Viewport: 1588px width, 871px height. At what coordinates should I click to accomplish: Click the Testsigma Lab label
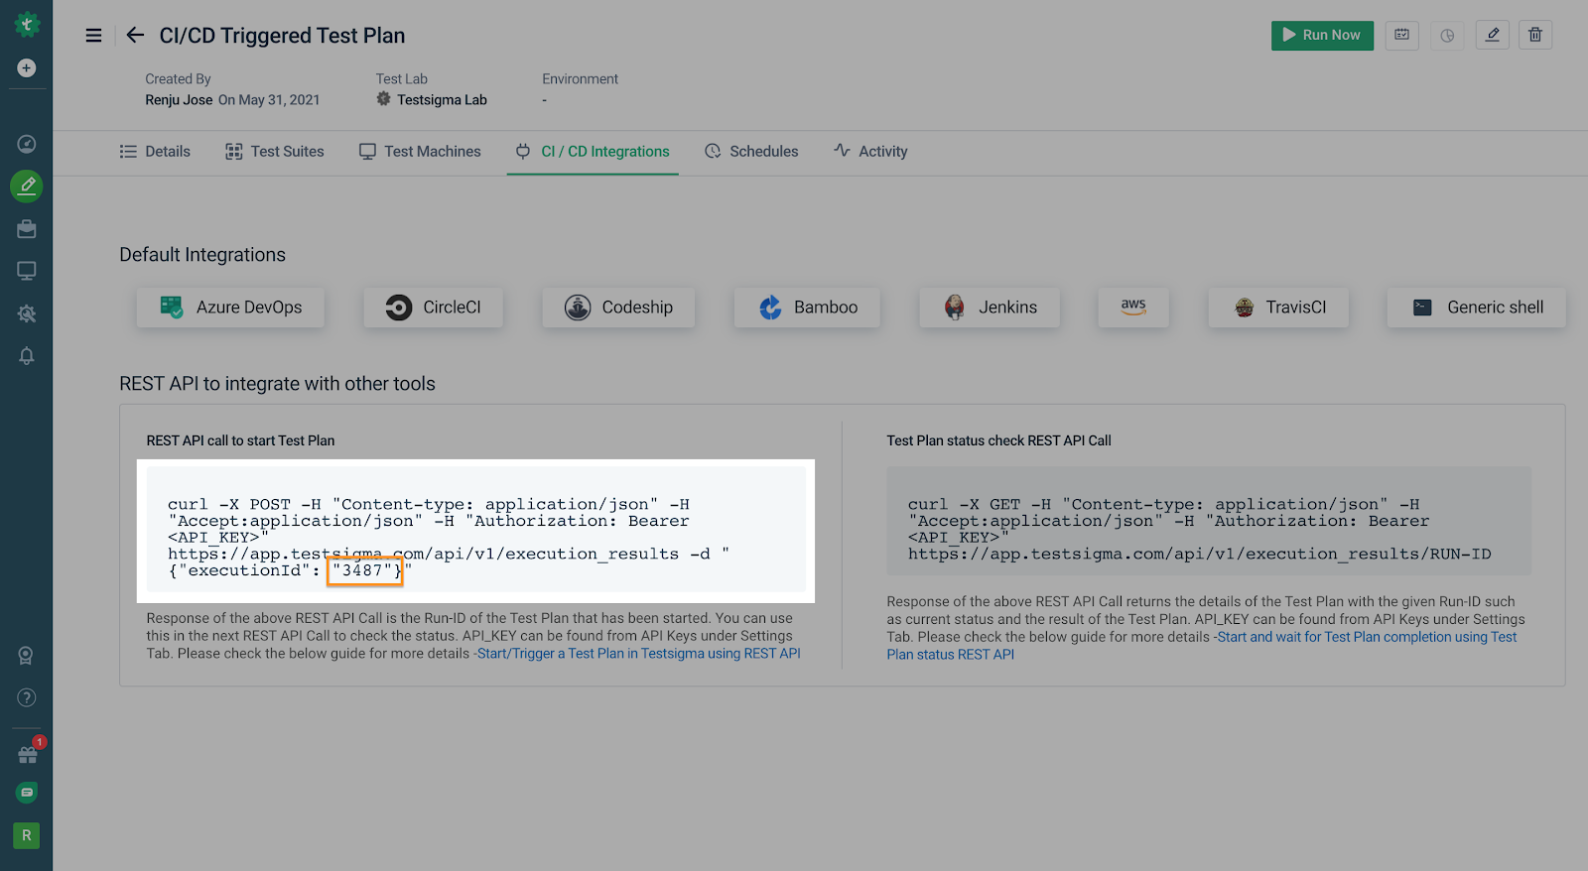pyautogui.click(x=442, y=100)
